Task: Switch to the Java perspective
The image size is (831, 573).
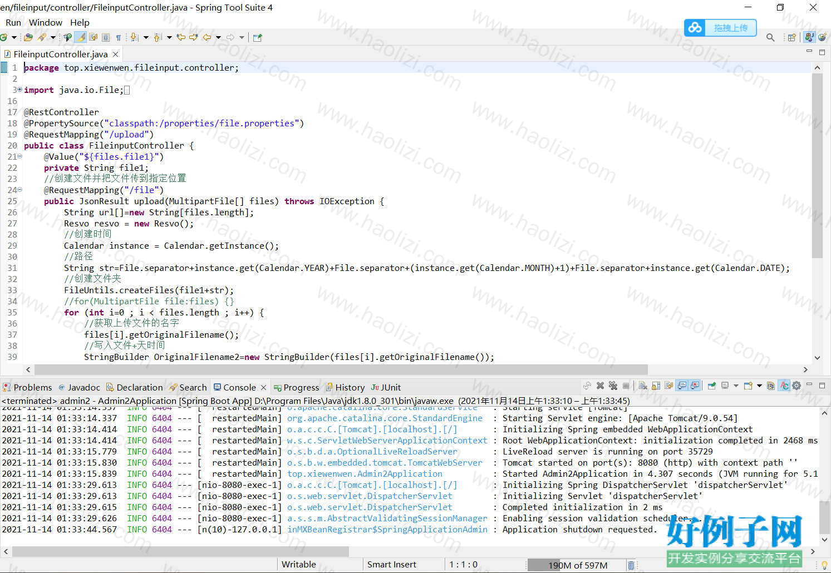Action: click(x=809, y=37)
